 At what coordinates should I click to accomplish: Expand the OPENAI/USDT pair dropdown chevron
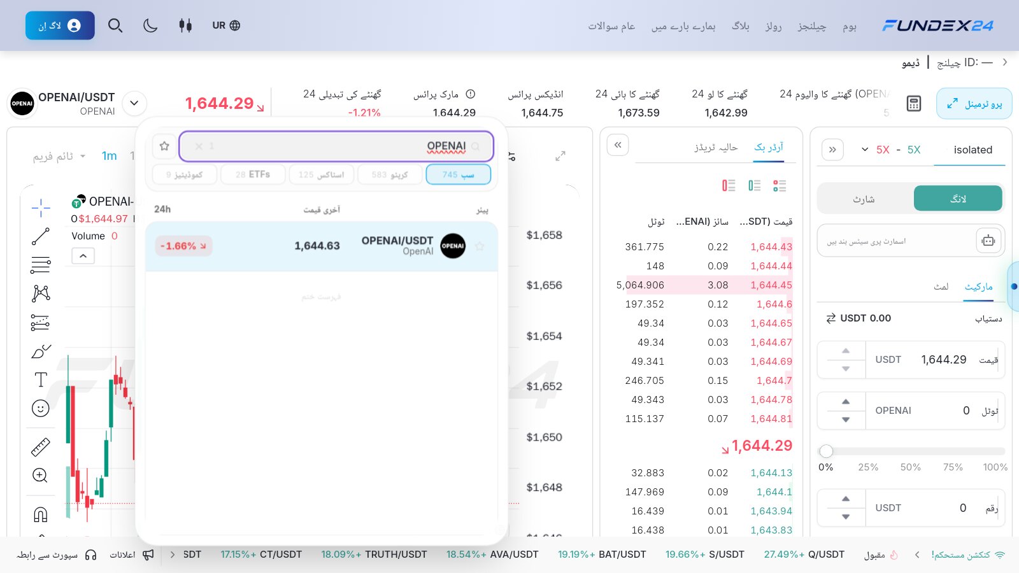point(134,103)
